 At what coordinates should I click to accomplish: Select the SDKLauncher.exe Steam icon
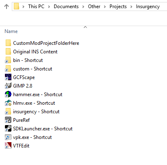pos(8,128)
